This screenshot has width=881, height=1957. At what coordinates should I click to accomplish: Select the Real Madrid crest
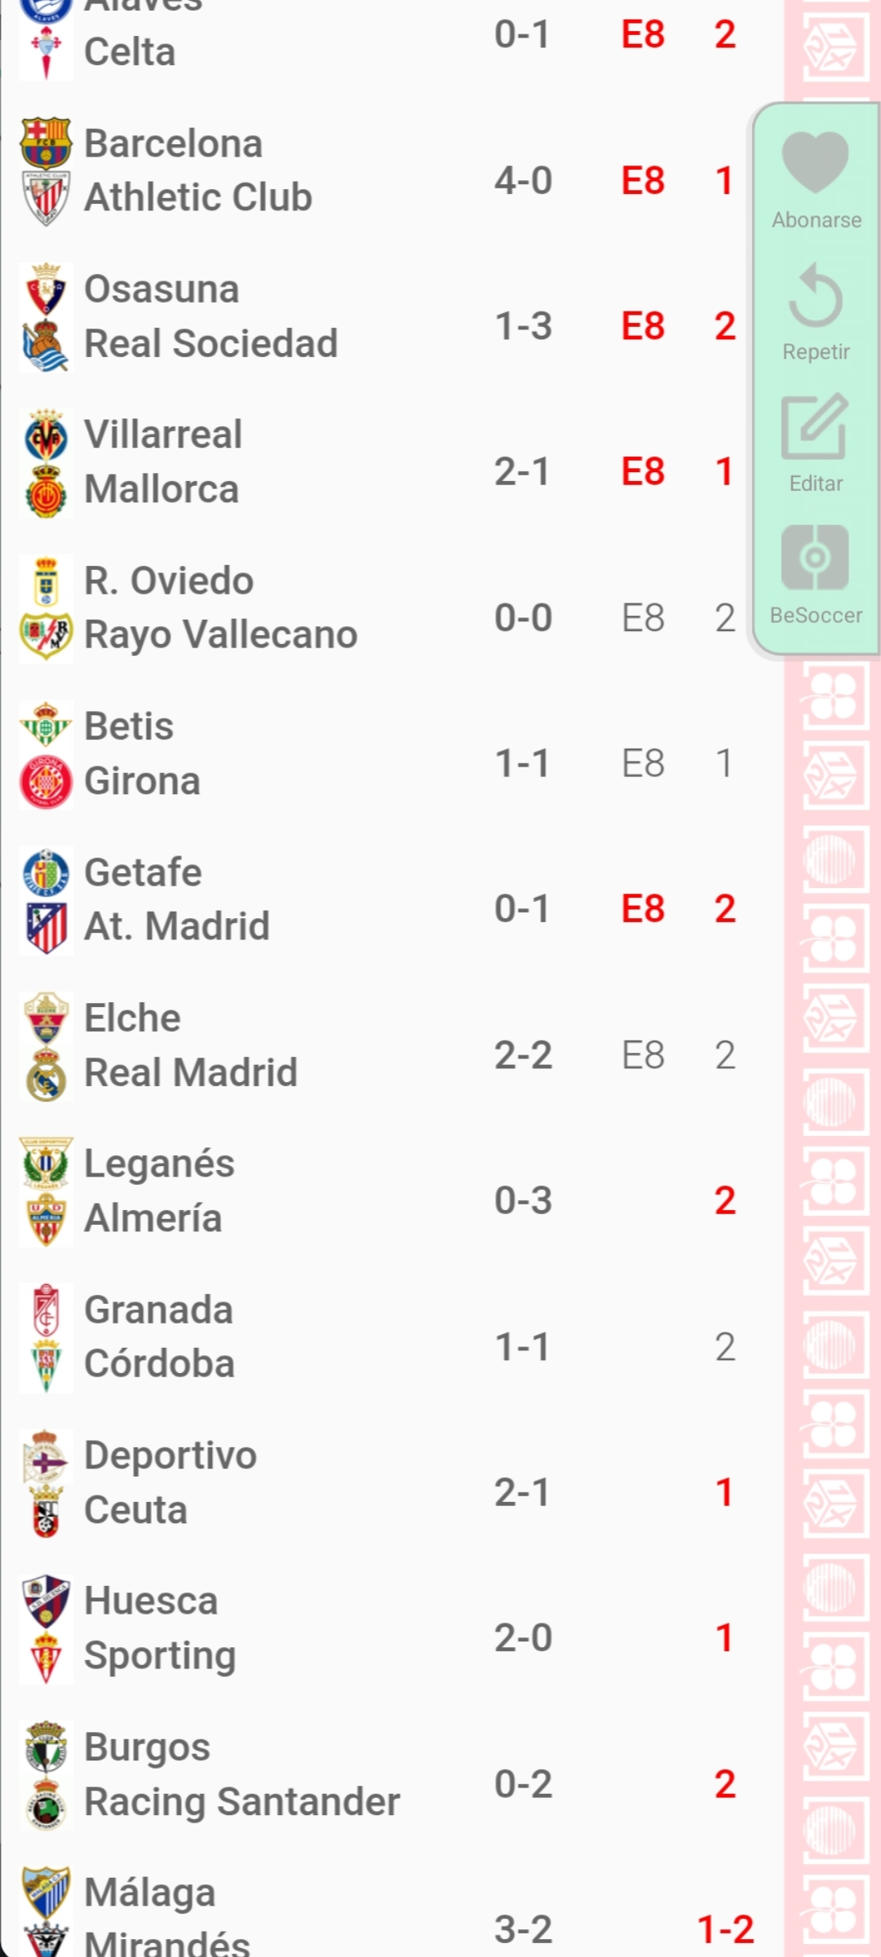click(x=46, y=1074)
